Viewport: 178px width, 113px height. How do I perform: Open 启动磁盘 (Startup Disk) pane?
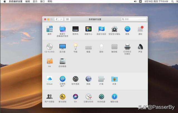click(62, 63)
